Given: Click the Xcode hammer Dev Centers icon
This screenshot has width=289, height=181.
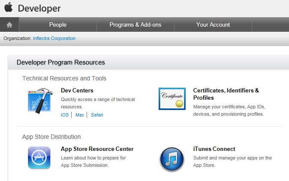Looking at the screenshot, I should pos(40,101).
